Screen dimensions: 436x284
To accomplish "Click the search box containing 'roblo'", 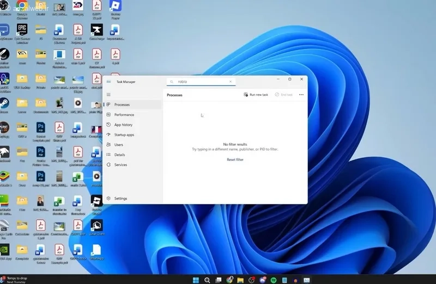I will [x=201, y=82].
